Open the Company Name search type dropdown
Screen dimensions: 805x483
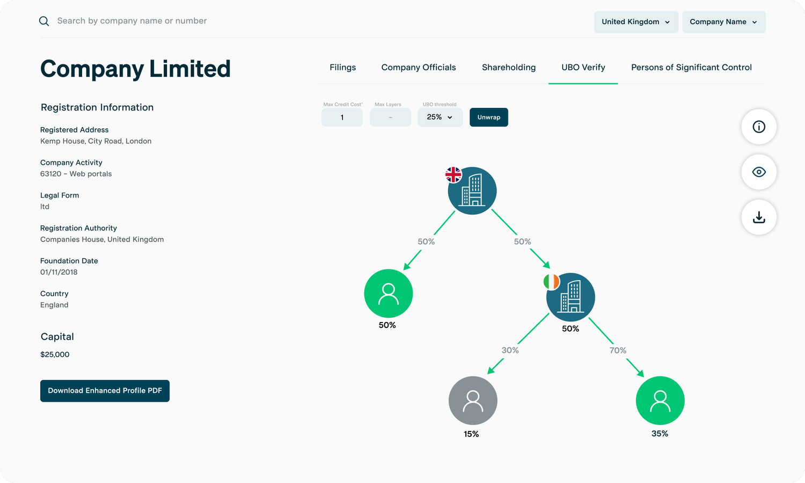point(724,22)
